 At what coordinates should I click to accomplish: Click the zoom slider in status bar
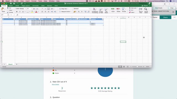point(137,67)
